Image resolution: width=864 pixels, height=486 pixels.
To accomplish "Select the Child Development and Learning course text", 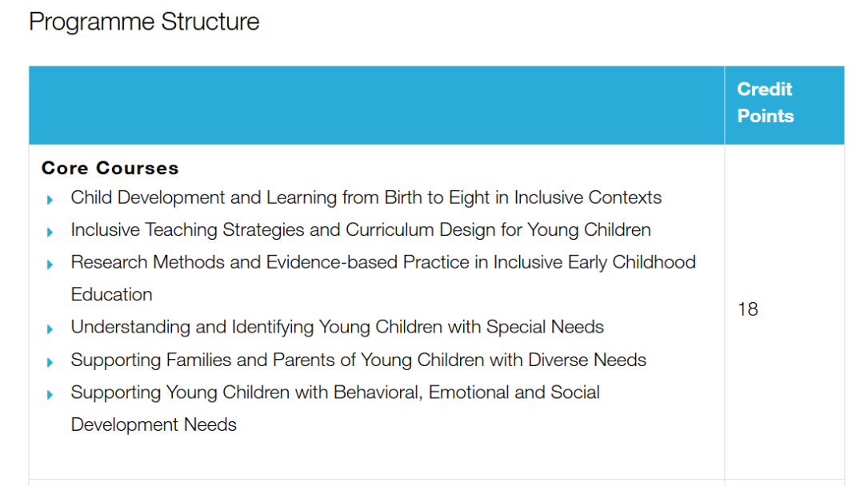I will click(366, 197).
